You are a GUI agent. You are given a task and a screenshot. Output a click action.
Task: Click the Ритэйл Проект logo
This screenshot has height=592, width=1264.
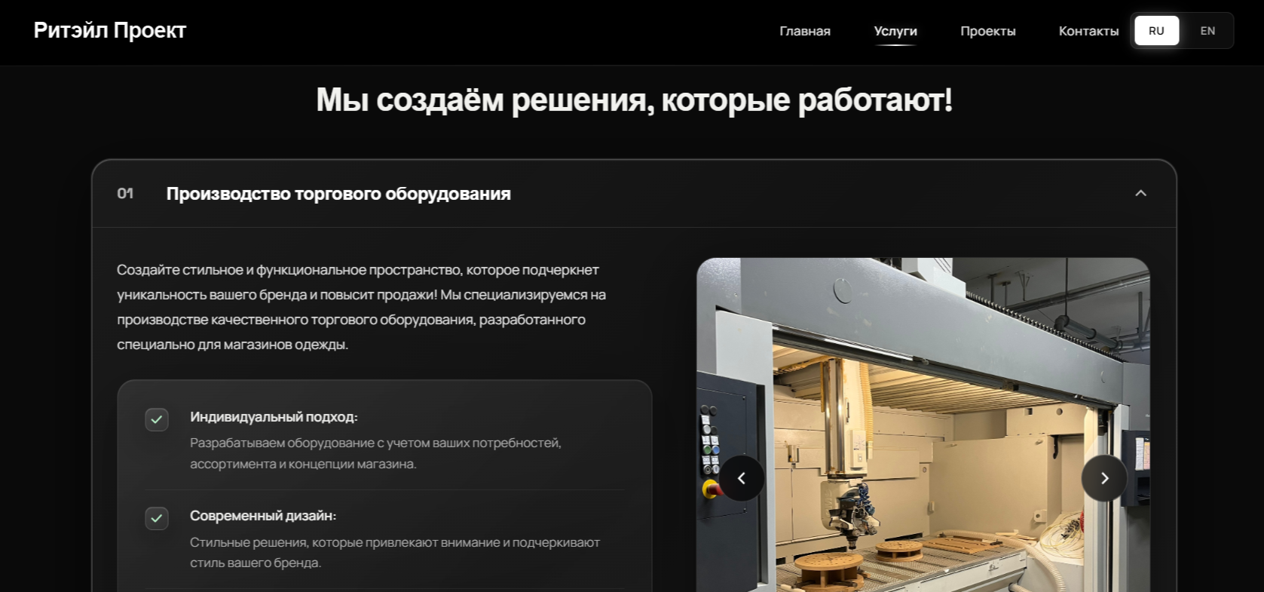[110, 30]
